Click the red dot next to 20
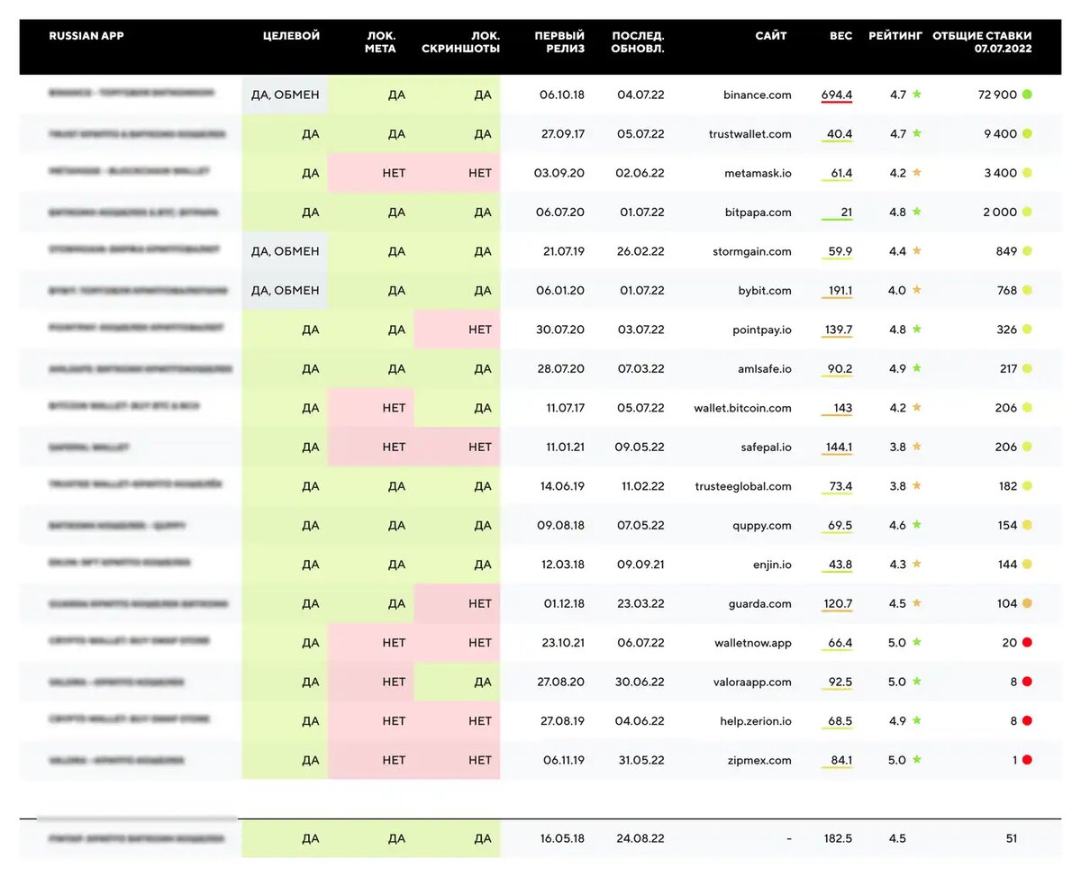This screenshot has height=877, width=1081. tap(1027, 643)
